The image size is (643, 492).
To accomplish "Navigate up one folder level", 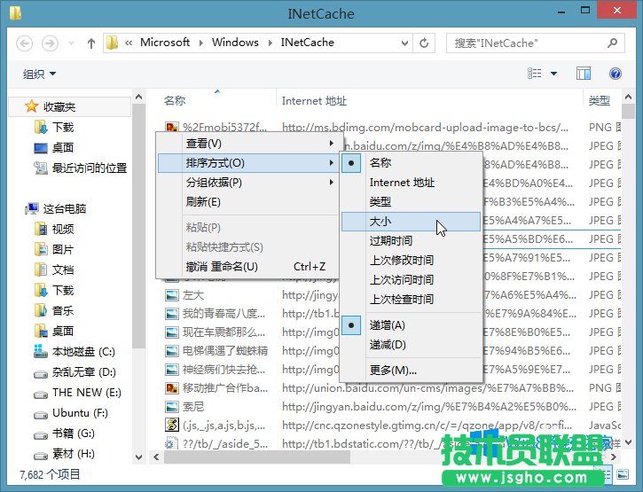I will tap(91, 43).
